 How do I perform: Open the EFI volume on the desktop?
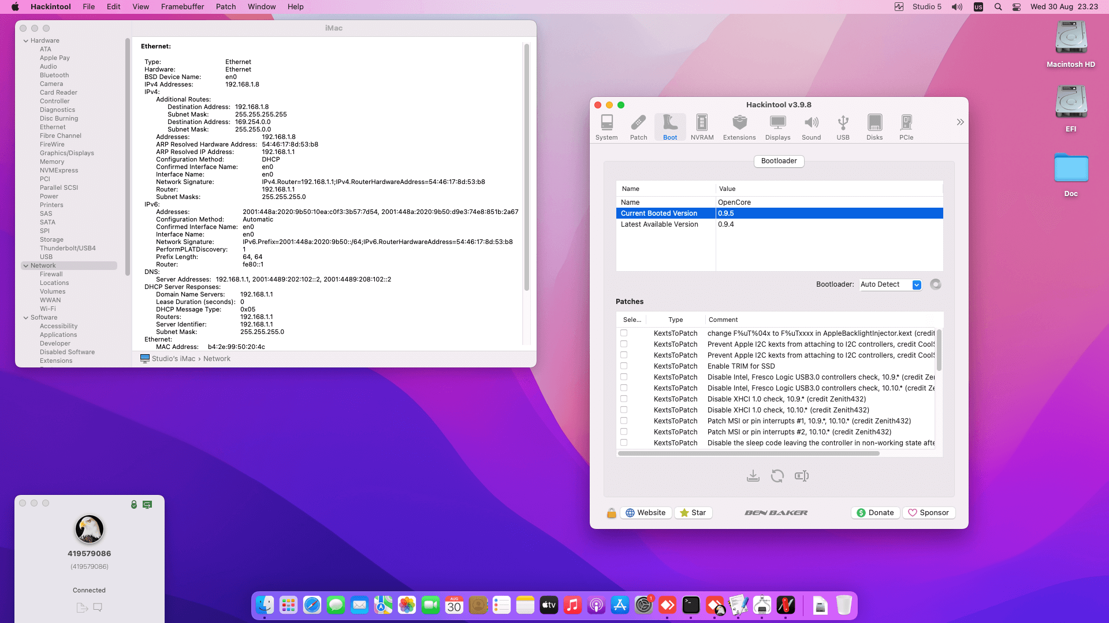(x=1071, y=109)
